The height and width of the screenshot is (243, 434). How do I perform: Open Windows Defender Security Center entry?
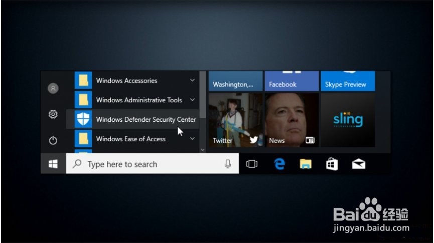point(132,119)
